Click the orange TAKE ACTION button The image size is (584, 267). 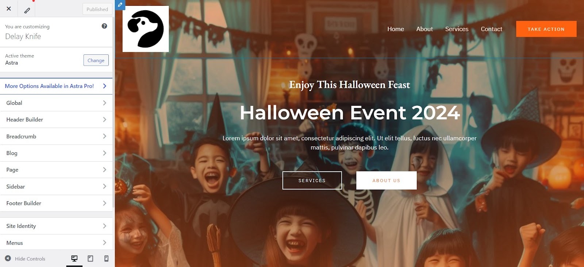(x=546, y=29)
